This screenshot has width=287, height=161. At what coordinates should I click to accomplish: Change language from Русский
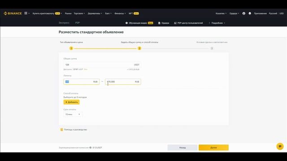point(273,13)
